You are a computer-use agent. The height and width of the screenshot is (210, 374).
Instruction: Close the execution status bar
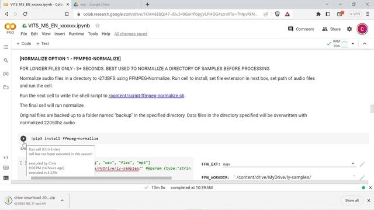370,188
